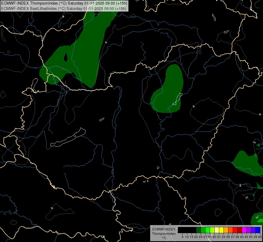Click the BestLiftedIndex title line at top
The height and width of the screenshot is (242, 263).
[64, 9]
